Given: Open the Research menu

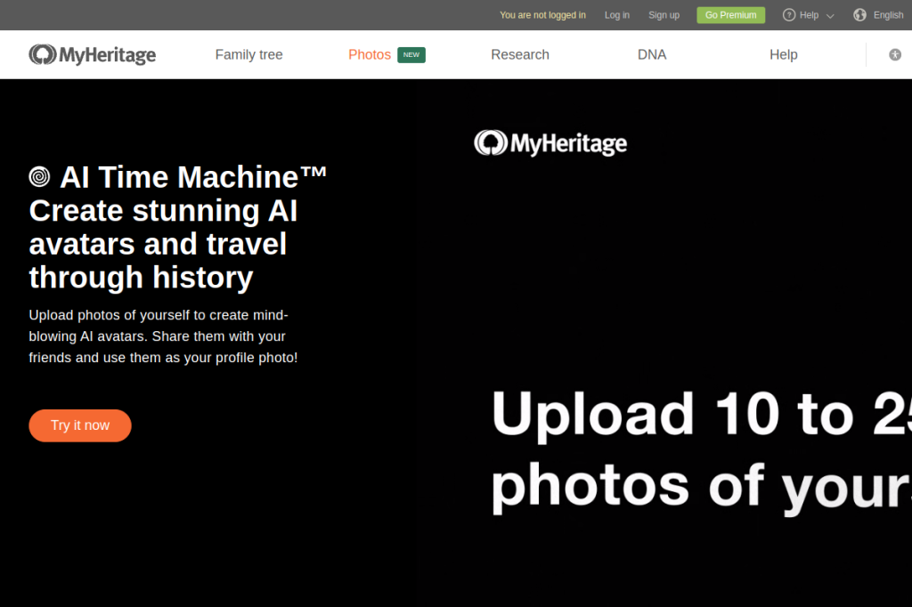Looking at the screenshot, I should click(x=520, y=54).
